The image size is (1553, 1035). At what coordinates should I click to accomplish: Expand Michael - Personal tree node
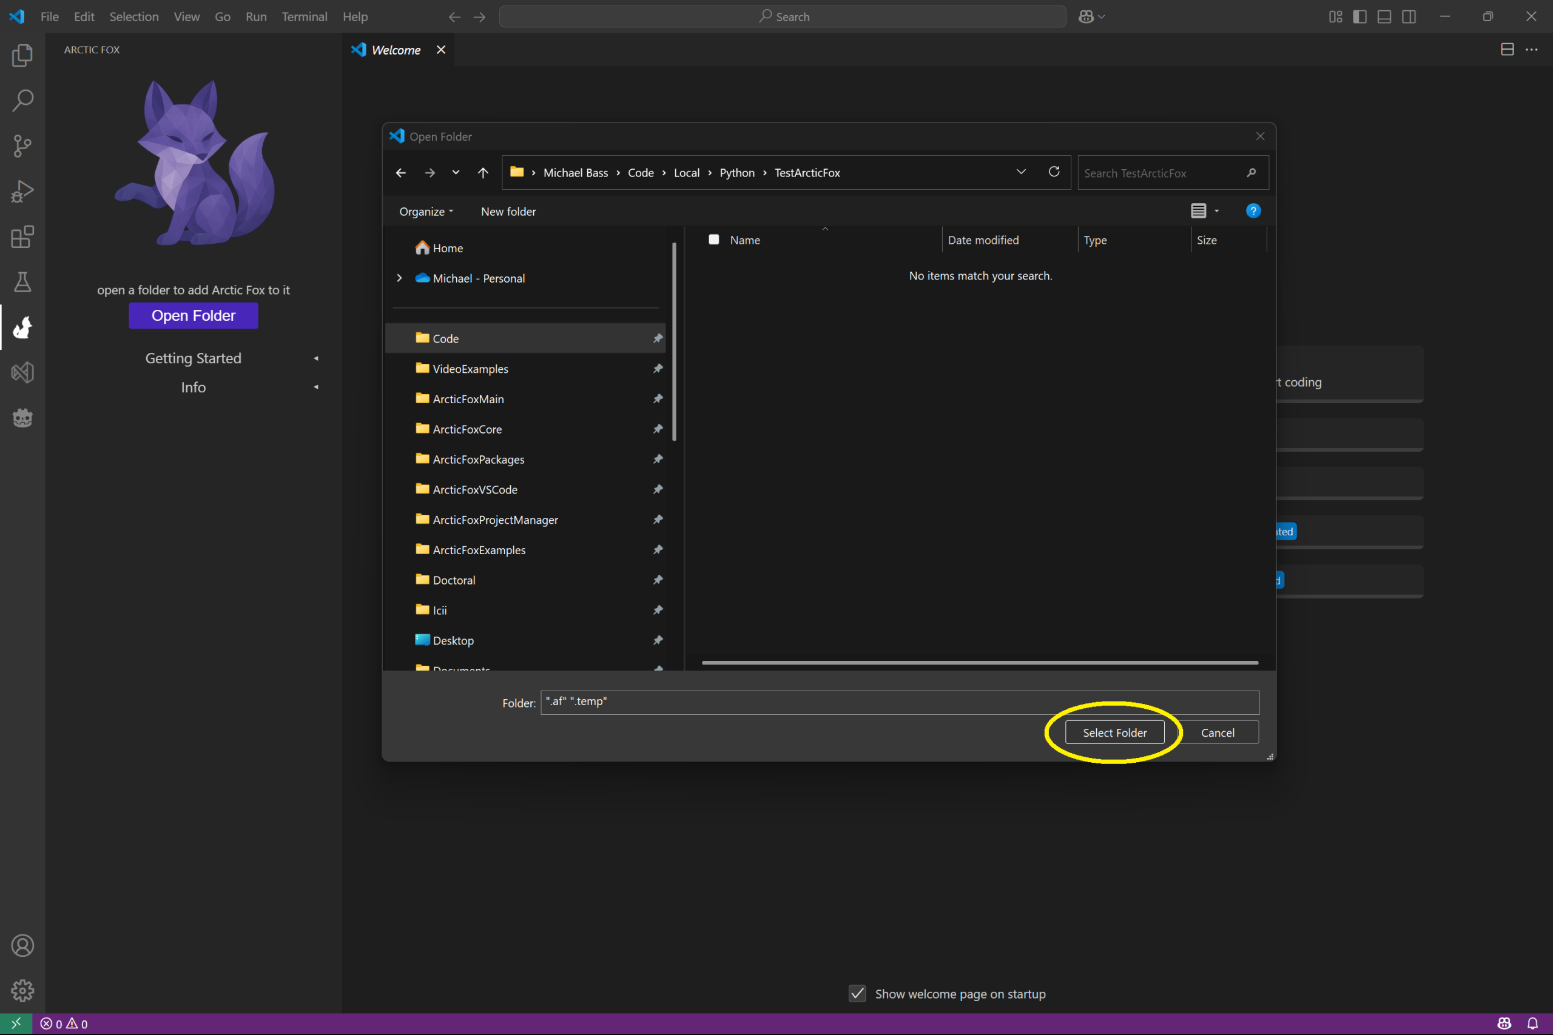click(x=399, y=278)
